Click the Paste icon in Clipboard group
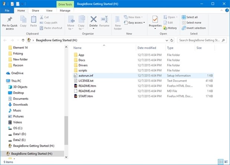 (33, 22)
